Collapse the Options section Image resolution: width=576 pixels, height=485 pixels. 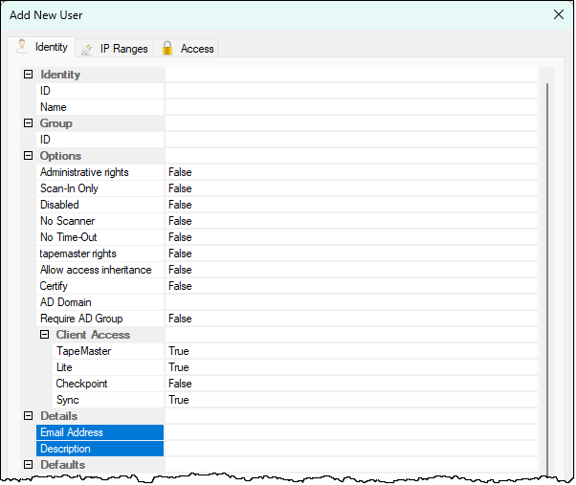[28, 156]
